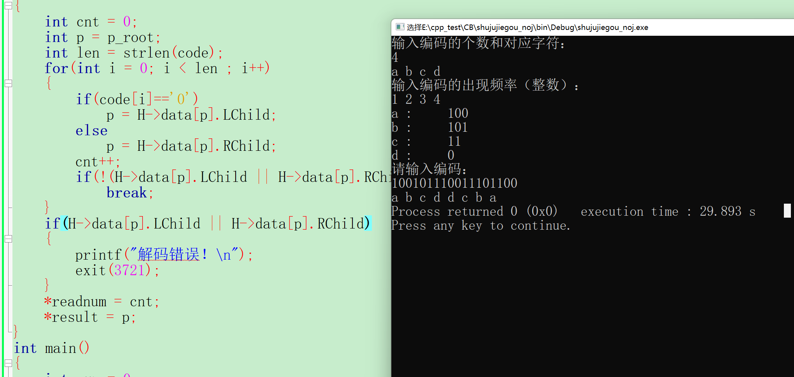Click console prompt '输入编码的个数和对应字符:'
This screenshot has width=794, height=377.
click(478, 43)
